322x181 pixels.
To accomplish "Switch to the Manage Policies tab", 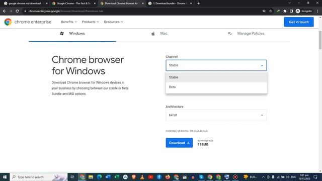I will tap(246, 34).
